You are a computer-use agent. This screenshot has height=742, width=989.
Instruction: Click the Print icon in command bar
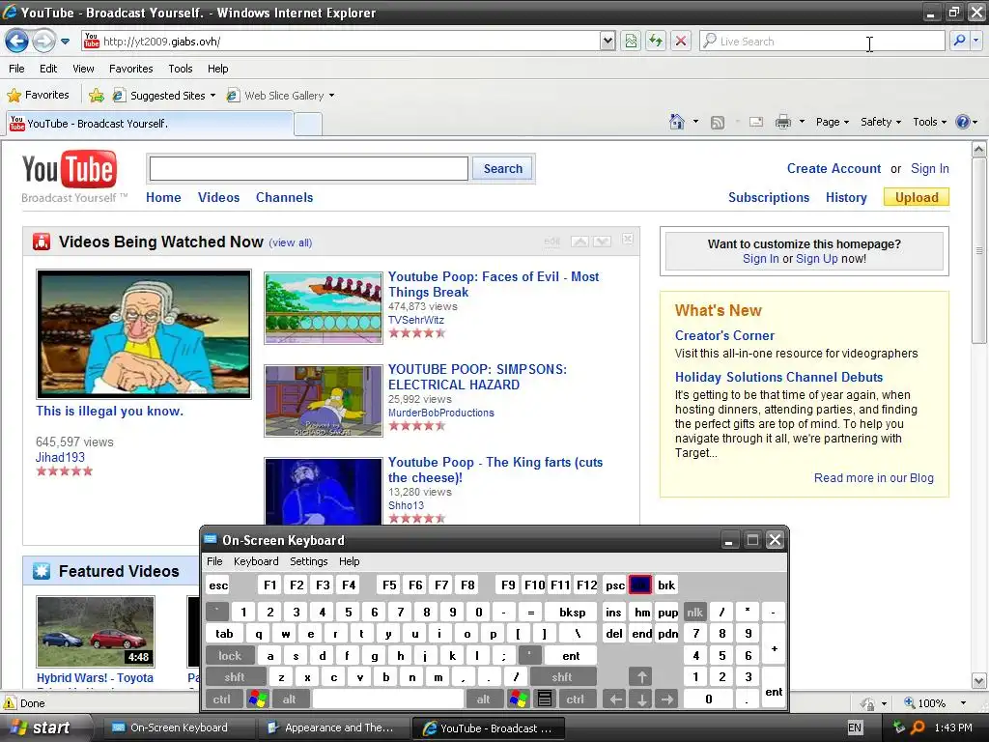(782, 122)
